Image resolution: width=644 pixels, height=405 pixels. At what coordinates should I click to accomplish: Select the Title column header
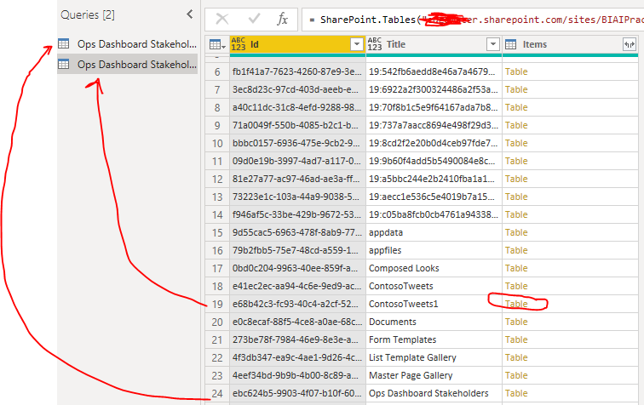434,44
